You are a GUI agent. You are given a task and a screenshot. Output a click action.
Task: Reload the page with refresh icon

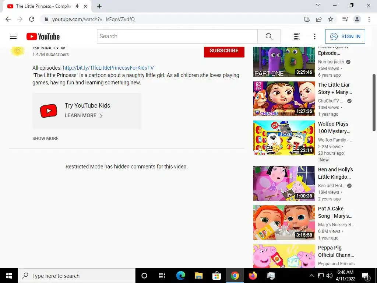click(32, 19)
